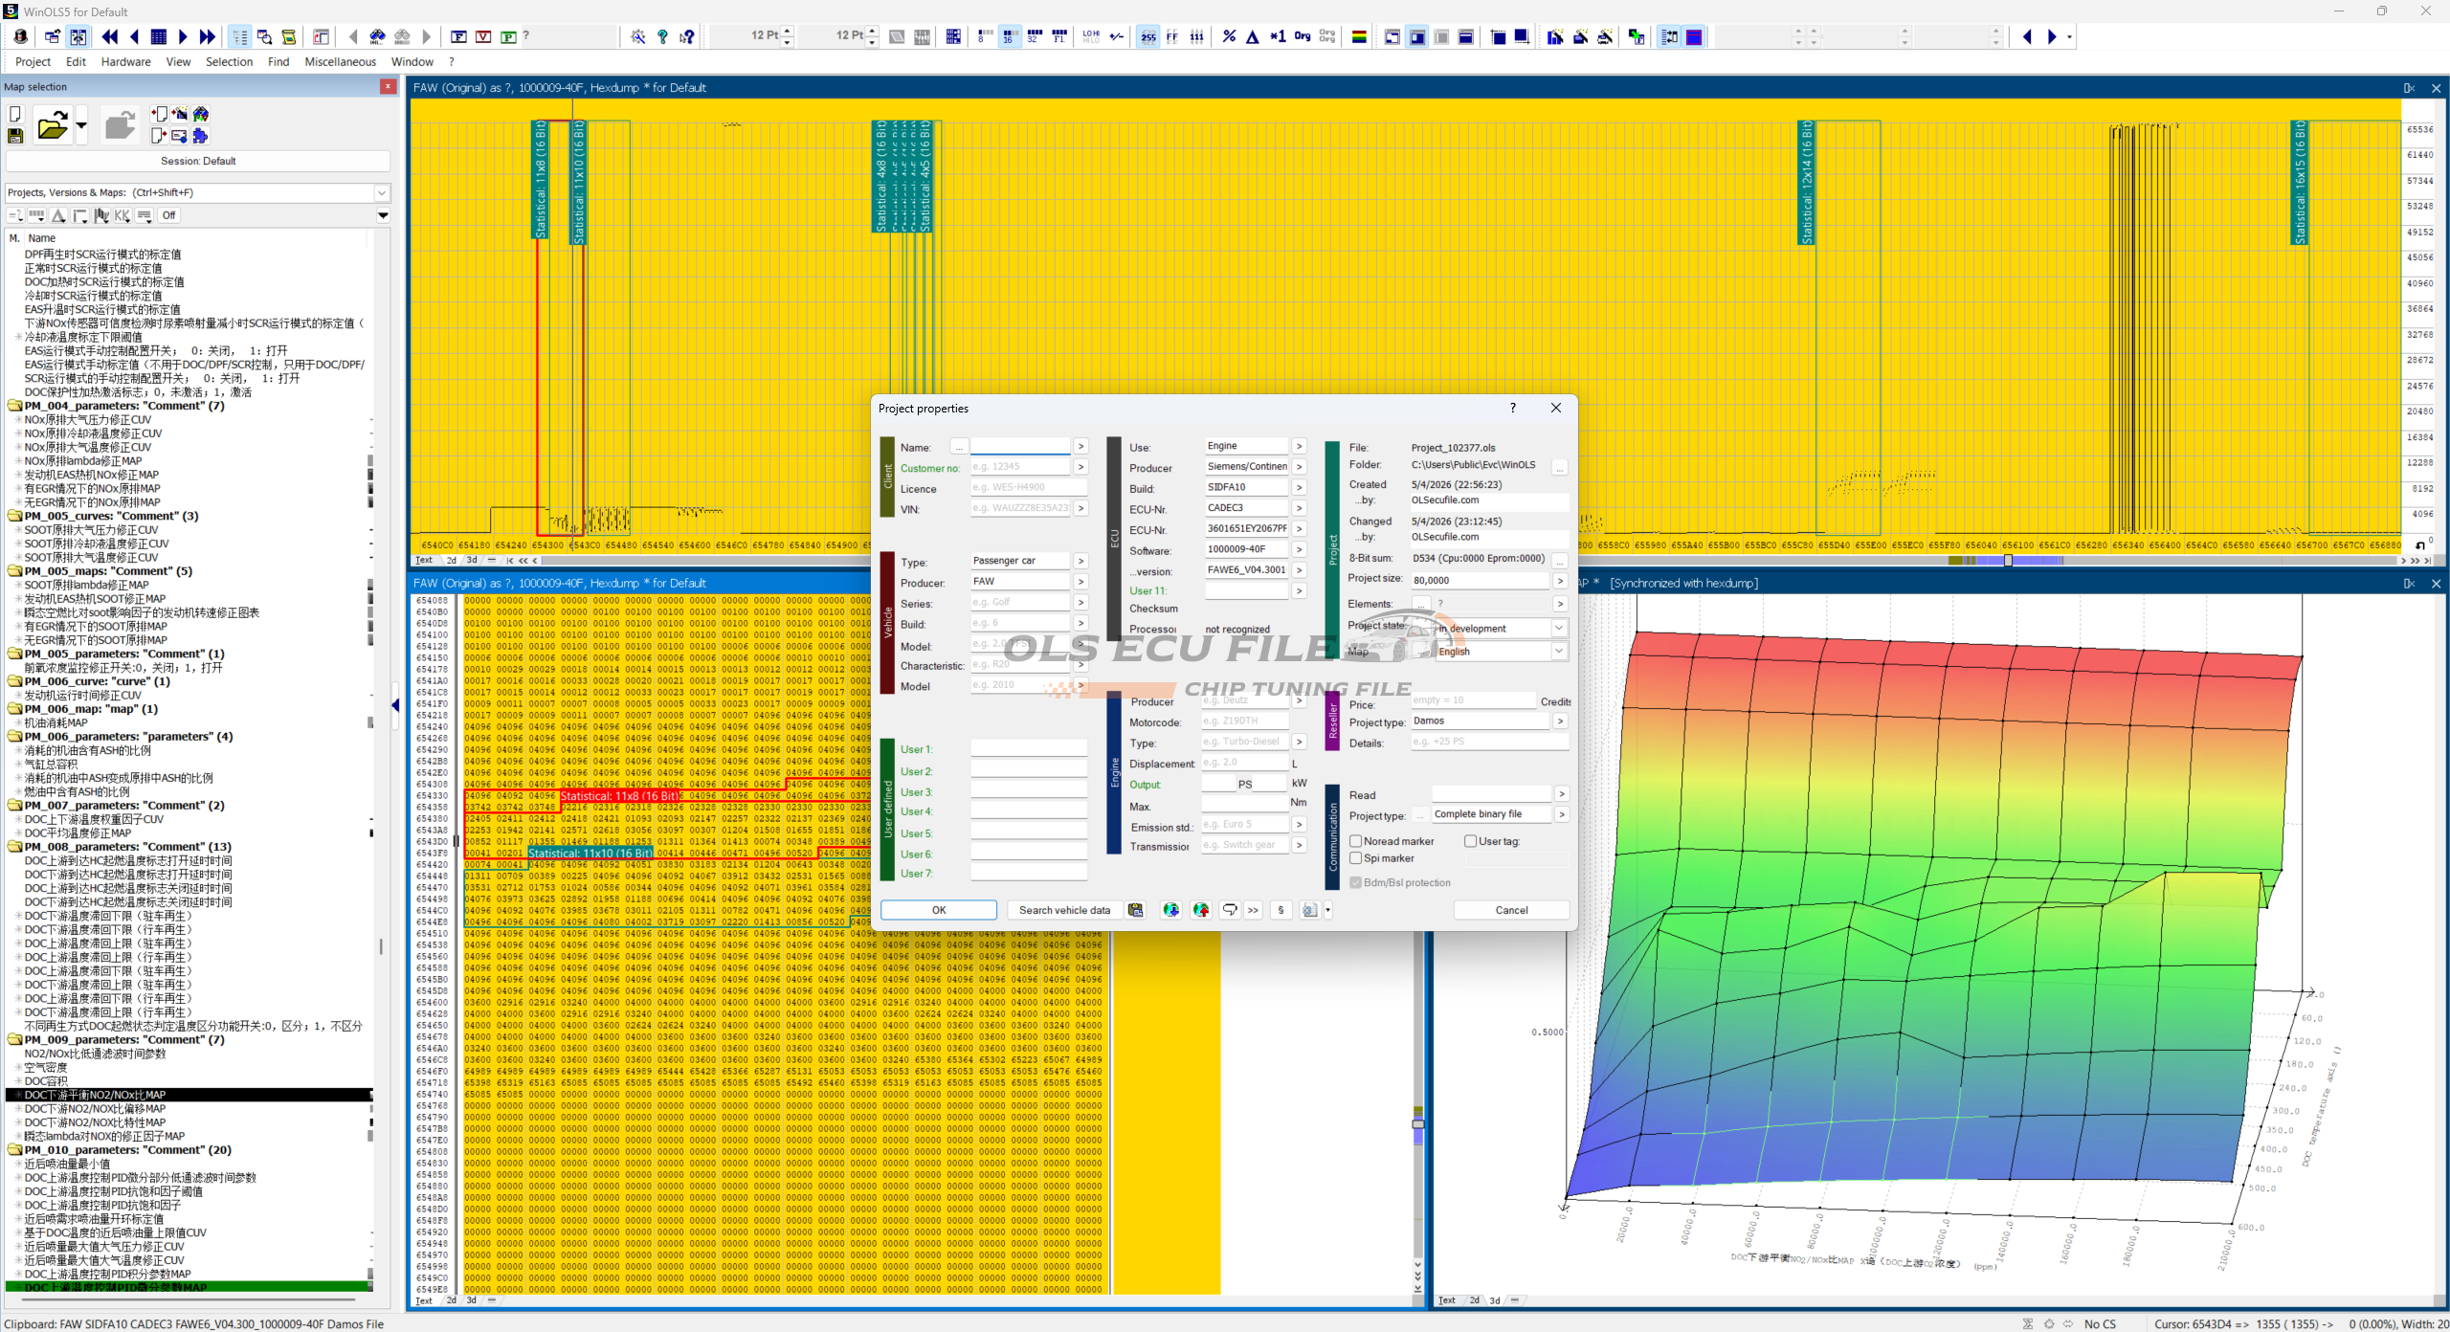Image resolution: width=2450 pixels, height=1332 pixels.
Task: Click the vertical scrollbar thumb of hex table
Action: pyautogui.click(x=1418, y=1123)
